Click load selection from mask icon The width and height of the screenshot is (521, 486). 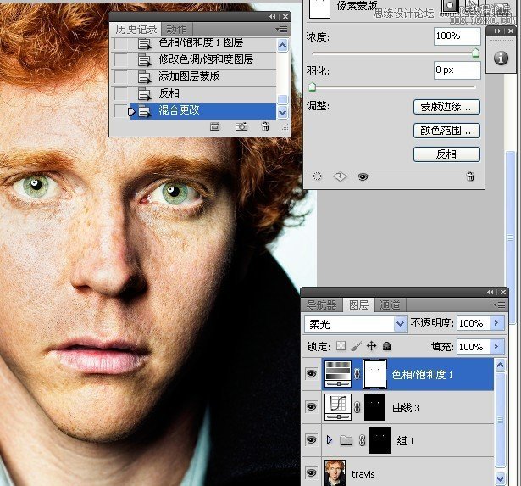[318, 176]
